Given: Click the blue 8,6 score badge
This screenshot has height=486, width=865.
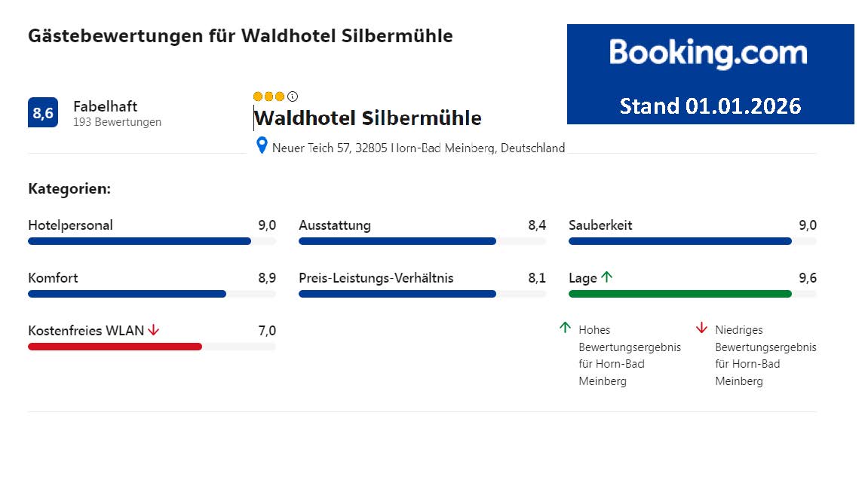Looking at the screenshot, I should [x=43, y=113].
